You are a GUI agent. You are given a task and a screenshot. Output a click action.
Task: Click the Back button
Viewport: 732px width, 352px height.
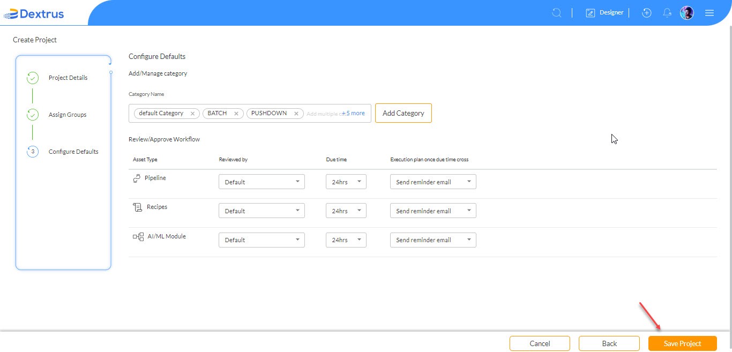pos(609,343)
